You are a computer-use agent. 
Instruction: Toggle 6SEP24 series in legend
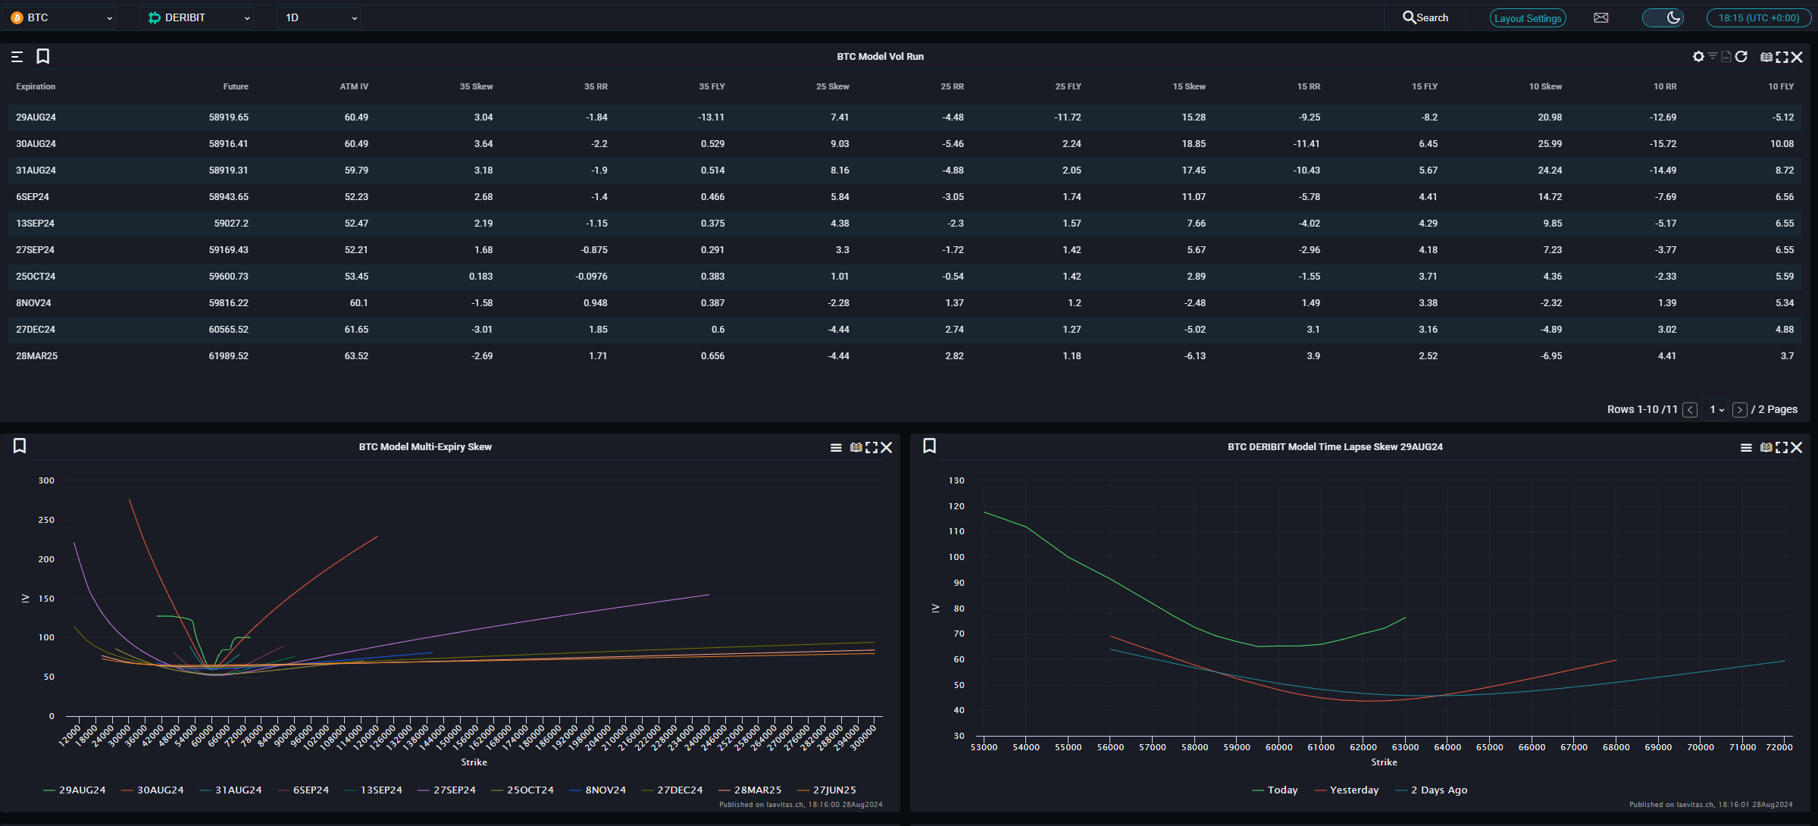pyautogui.click(x=303, y=790)
